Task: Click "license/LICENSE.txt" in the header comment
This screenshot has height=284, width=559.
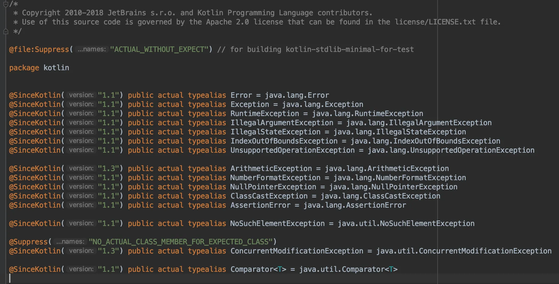Action: coord(435,22)
